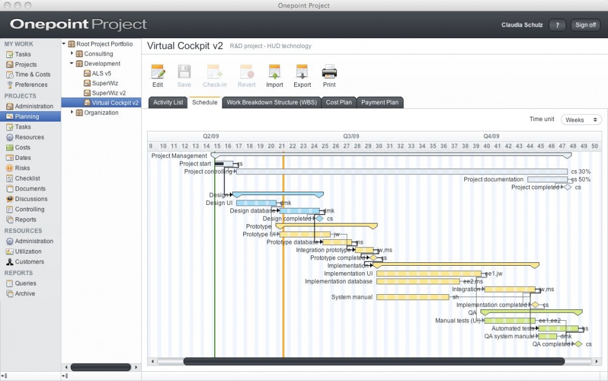
Task: Click the Prototype completed milestone diamond
Action: [373, 258]
